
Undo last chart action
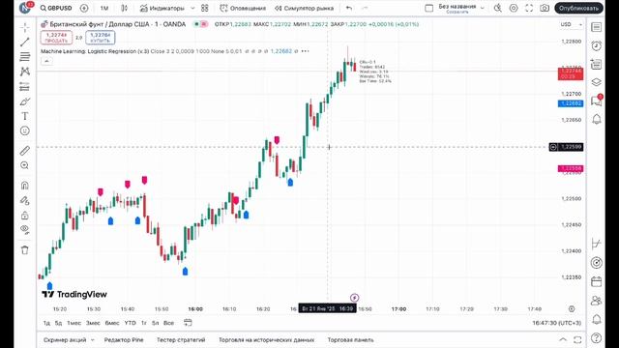click(349, 8)
